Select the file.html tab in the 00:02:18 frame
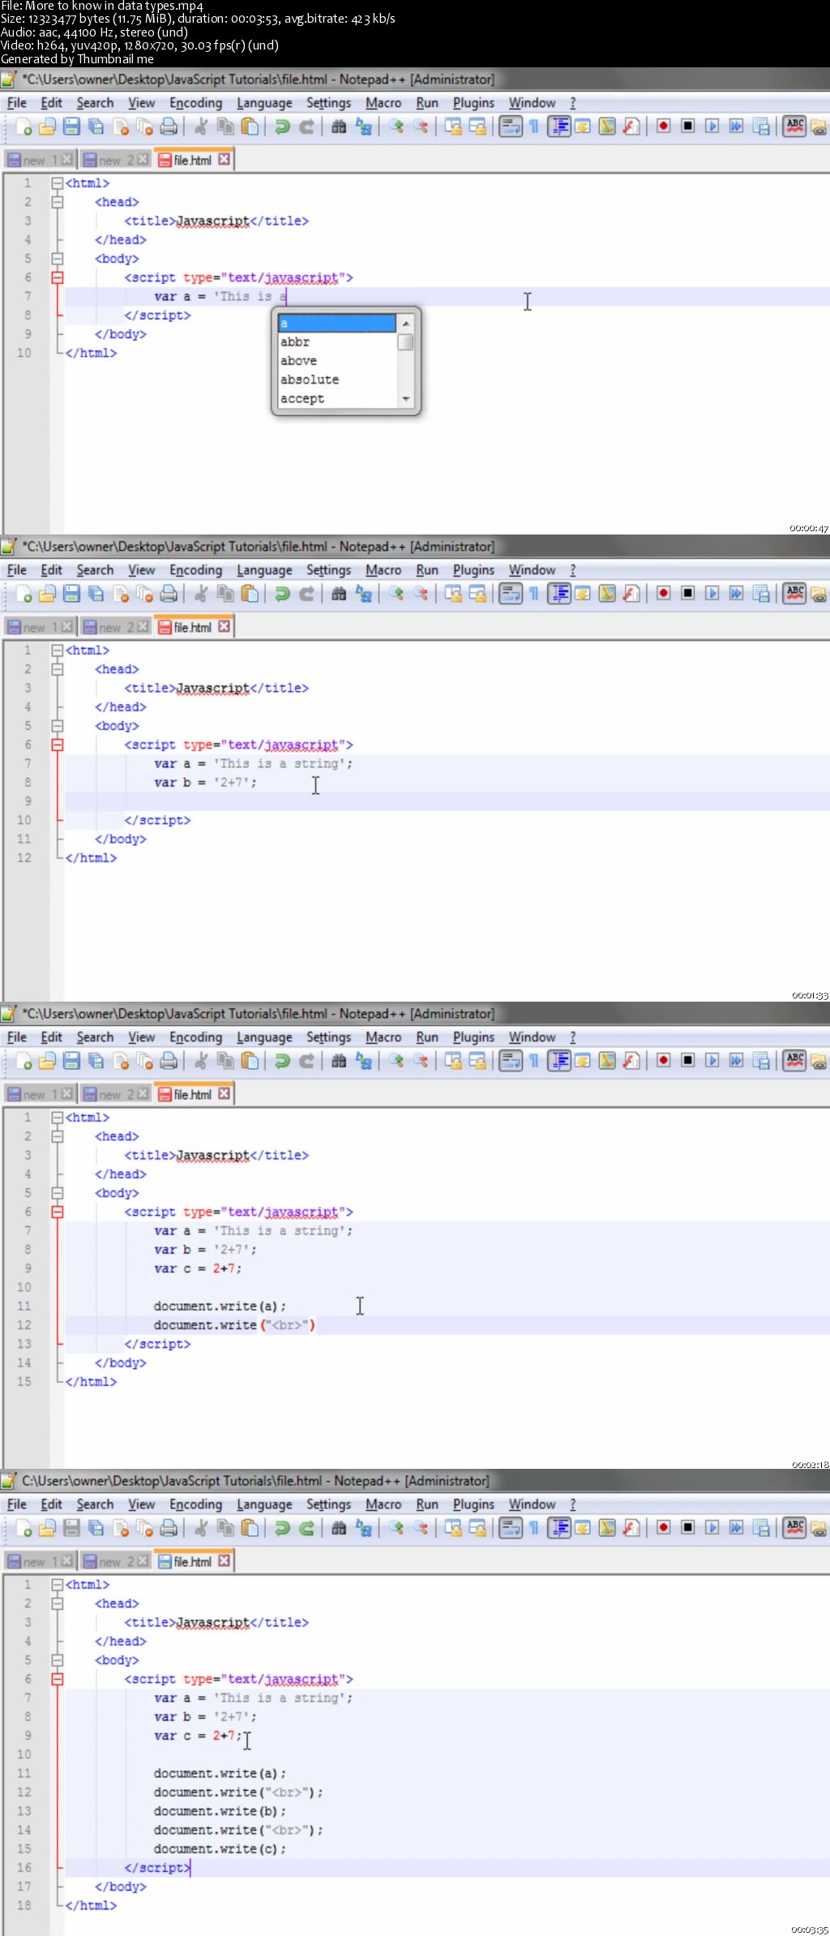Image resolution: width=830 pixels, height=1936 pixels. [194, 1094]
